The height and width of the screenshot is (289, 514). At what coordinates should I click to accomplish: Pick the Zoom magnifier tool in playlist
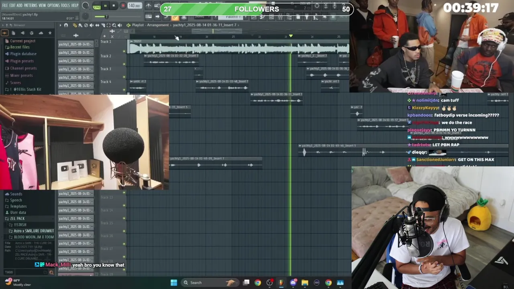(114, 25)
